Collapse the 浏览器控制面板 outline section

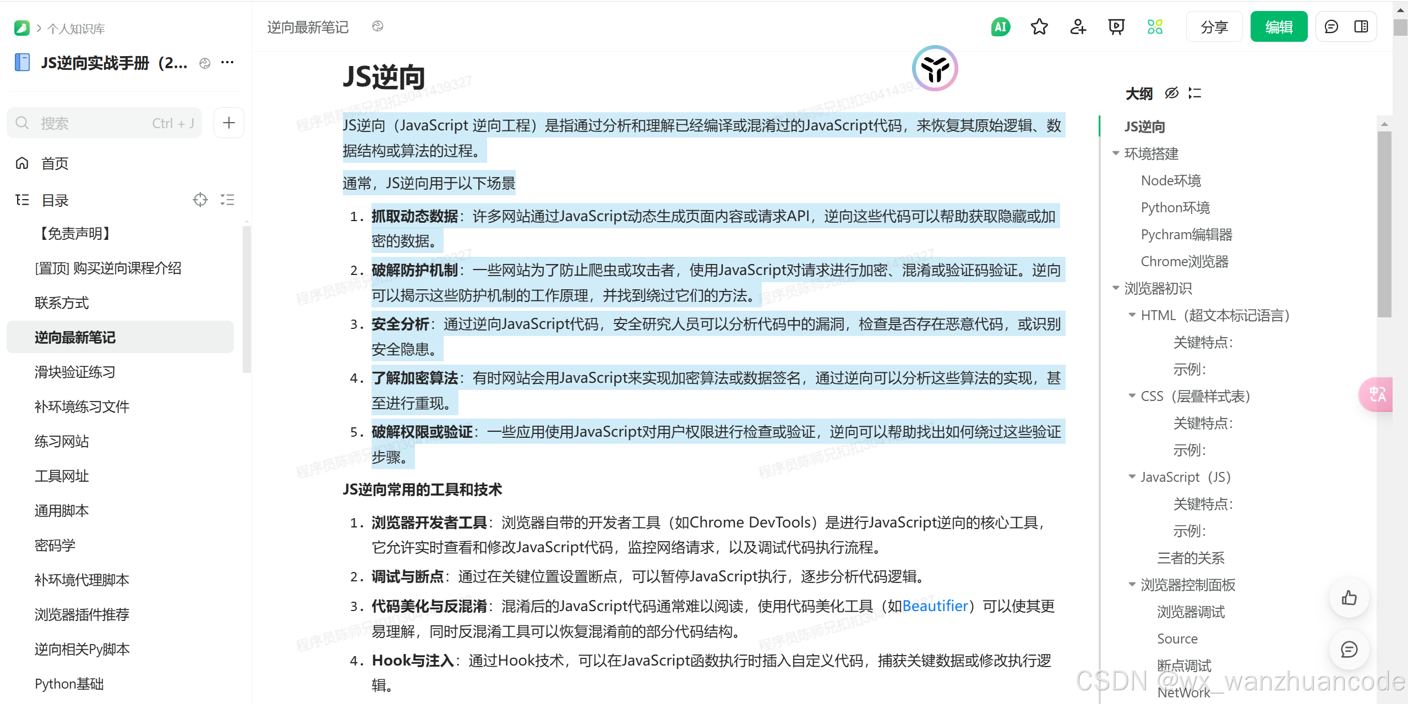tap(1132, 585)
